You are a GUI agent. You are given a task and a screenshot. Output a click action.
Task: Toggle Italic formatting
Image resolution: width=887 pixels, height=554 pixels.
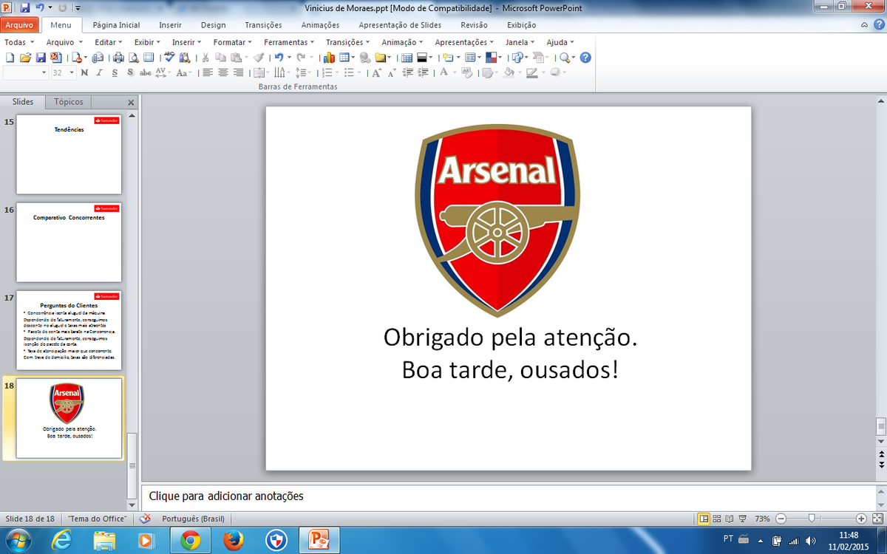(99, 72)
